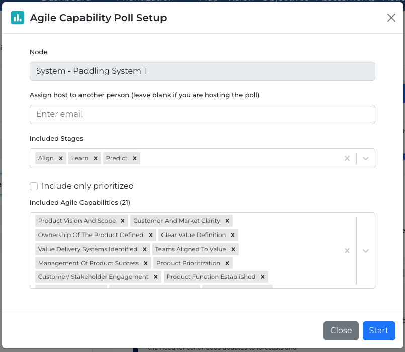Open the Agile Capabilities dropdown
The image size is (405, 352).
click(366, 251)
